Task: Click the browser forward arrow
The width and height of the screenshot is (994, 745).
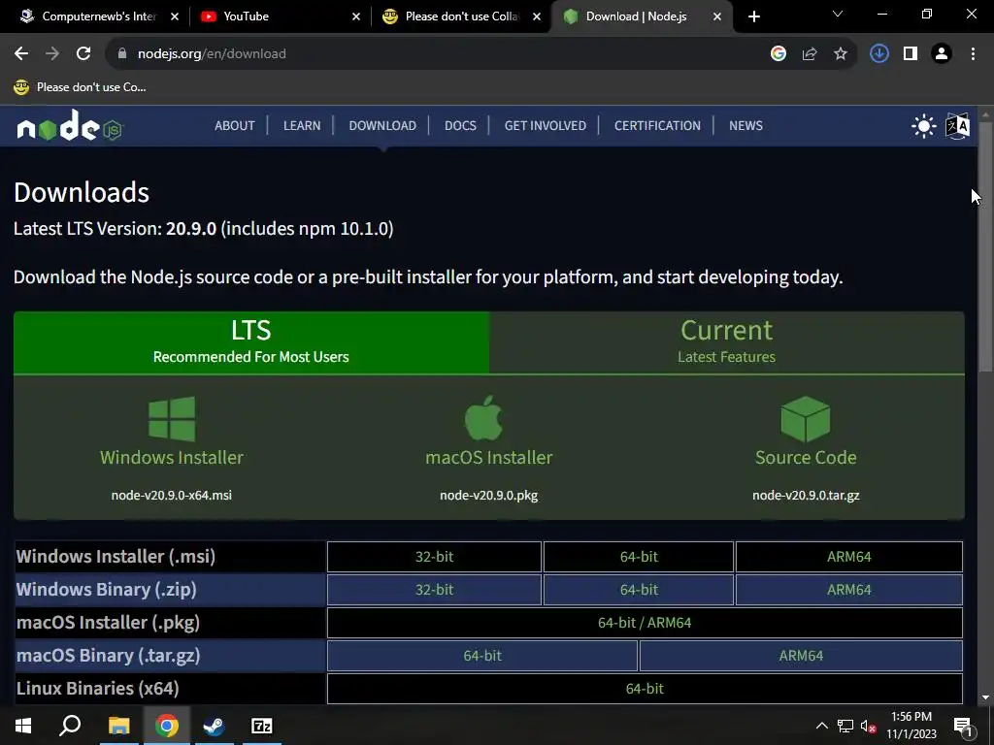Action: click(x=52, y=54)
